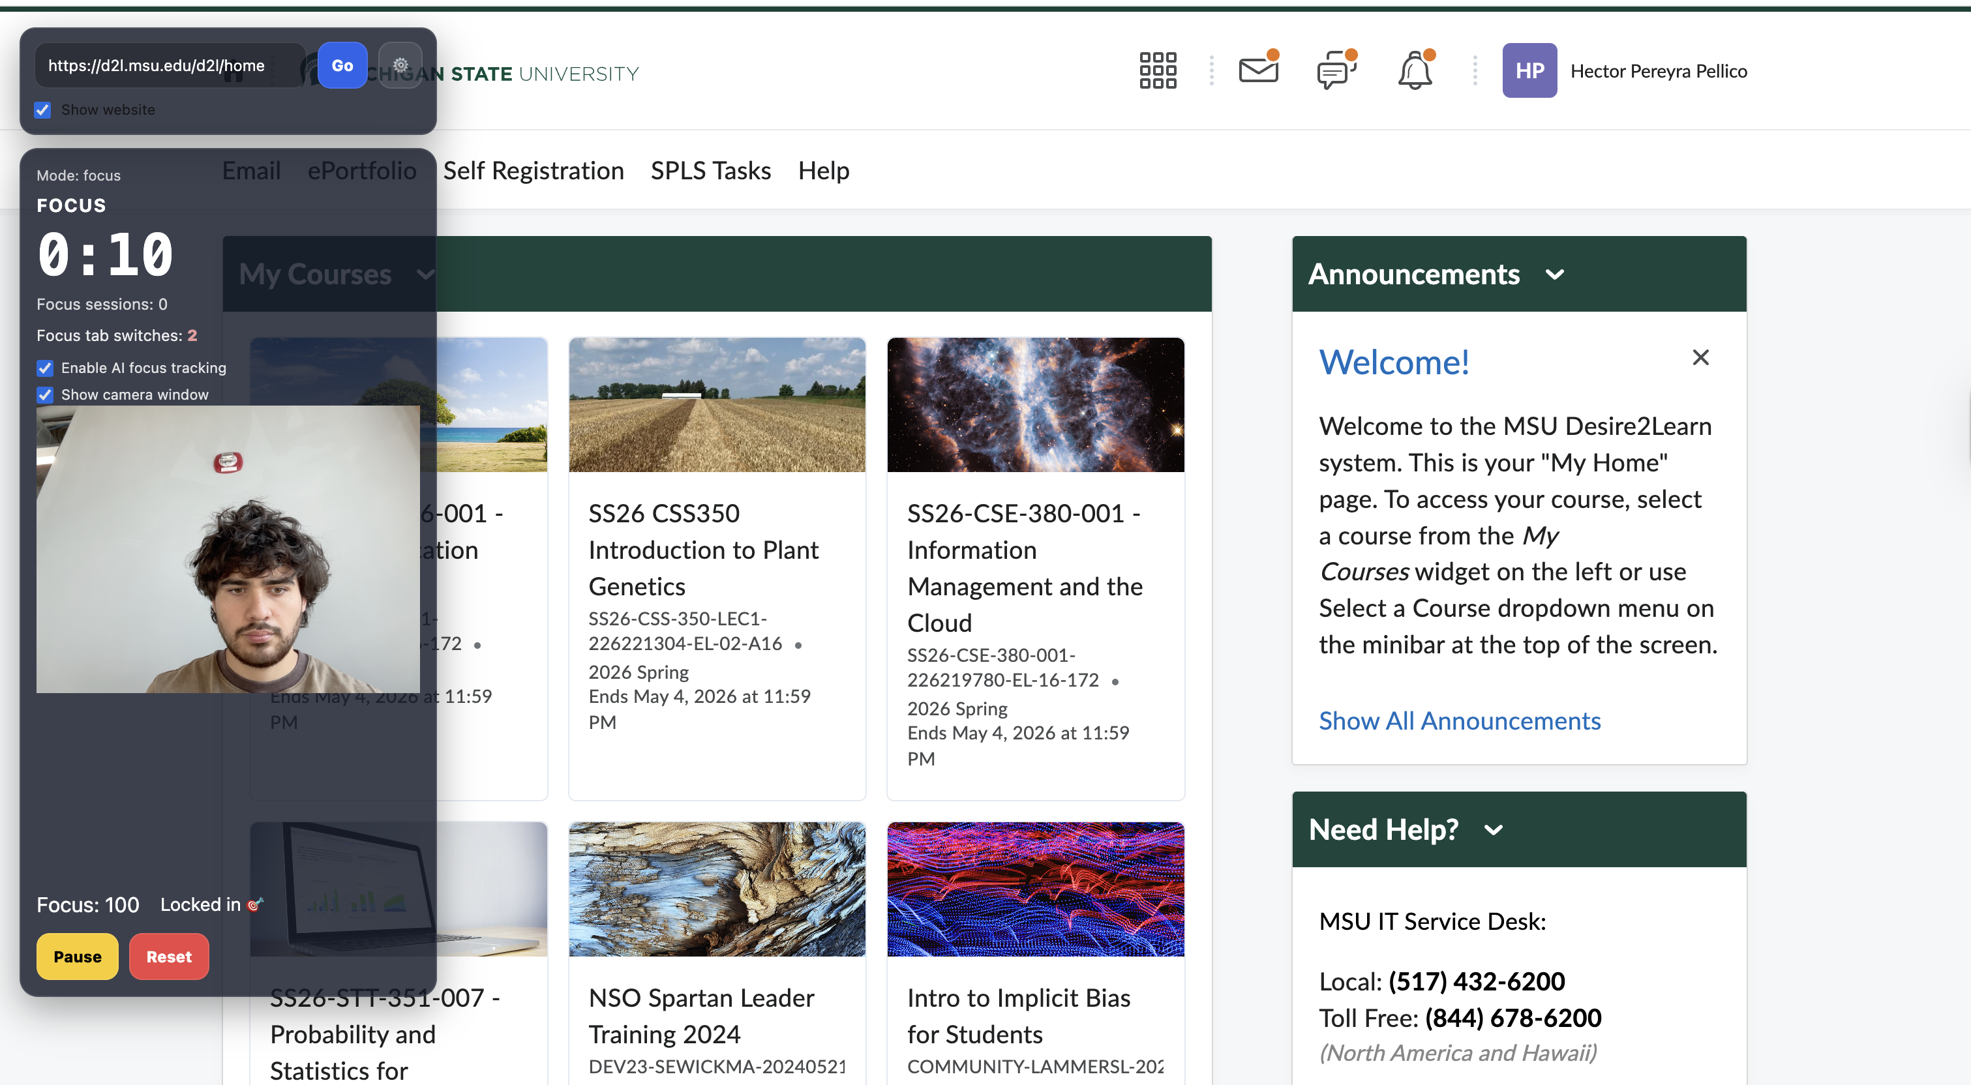Open subscription alerts chat icon
The image size is (1971, 1085).
point(1335,70)
